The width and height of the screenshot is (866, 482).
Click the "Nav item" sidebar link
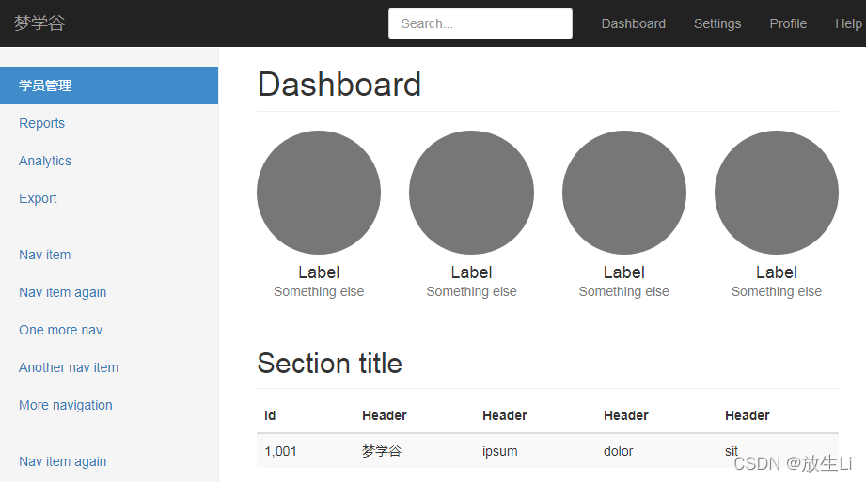pyautogui.click(x=45, y=255)
